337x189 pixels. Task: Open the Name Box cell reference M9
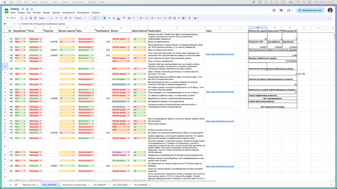click(9, 24)
